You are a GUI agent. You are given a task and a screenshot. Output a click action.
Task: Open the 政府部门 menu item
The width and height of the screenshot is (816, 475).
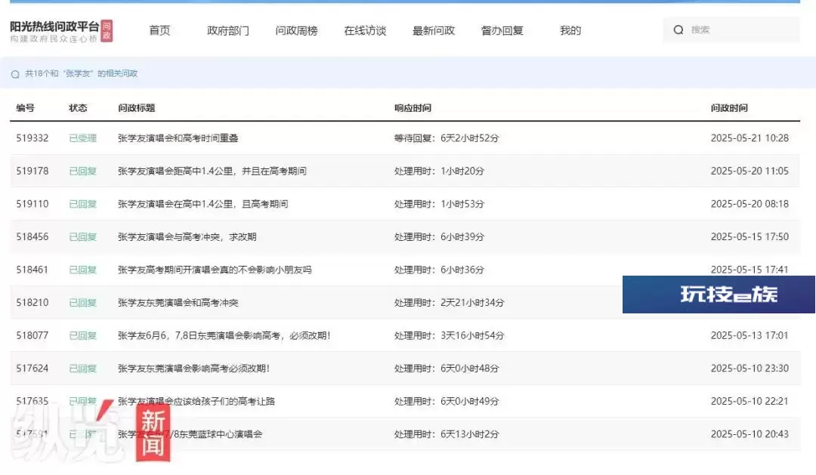(x=228, y=31)
